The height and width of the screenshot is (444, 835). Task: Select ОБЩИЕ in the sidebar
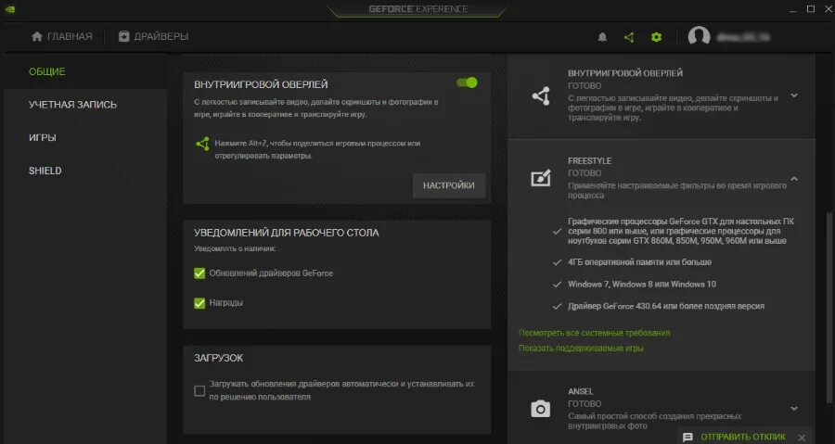(x=47, y=71)
